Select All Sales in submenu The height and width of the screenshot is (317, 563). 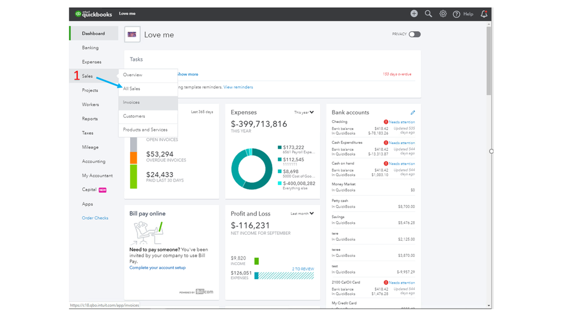pyautogui.click(x=148, y=89)
